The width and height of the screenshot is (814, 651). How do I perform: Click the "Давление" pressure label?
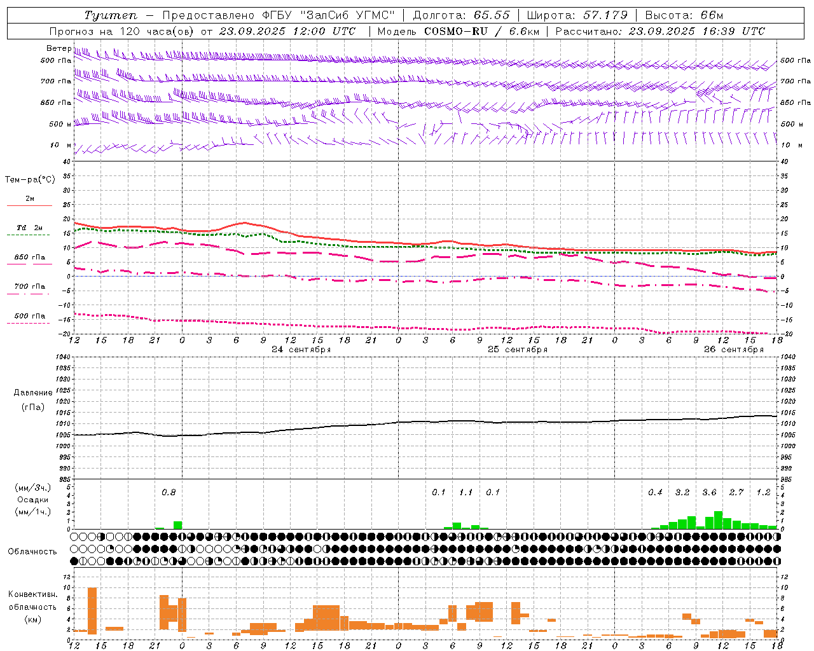click(x=33, y=393)
